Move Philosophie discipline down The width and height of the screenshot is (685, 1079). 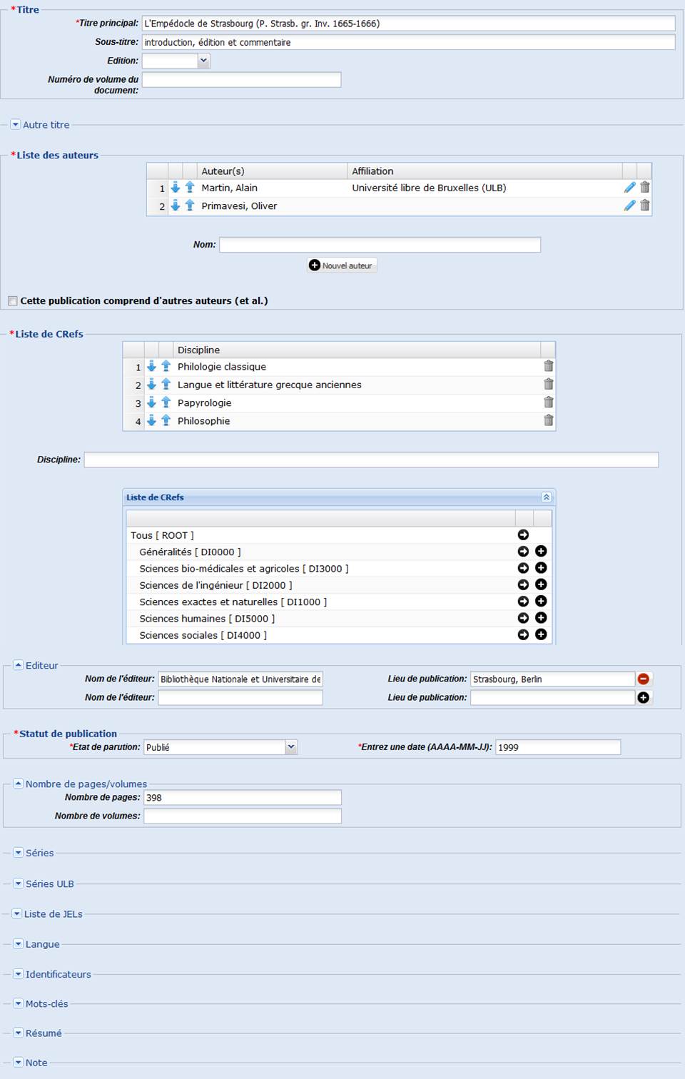coord(151,420)
